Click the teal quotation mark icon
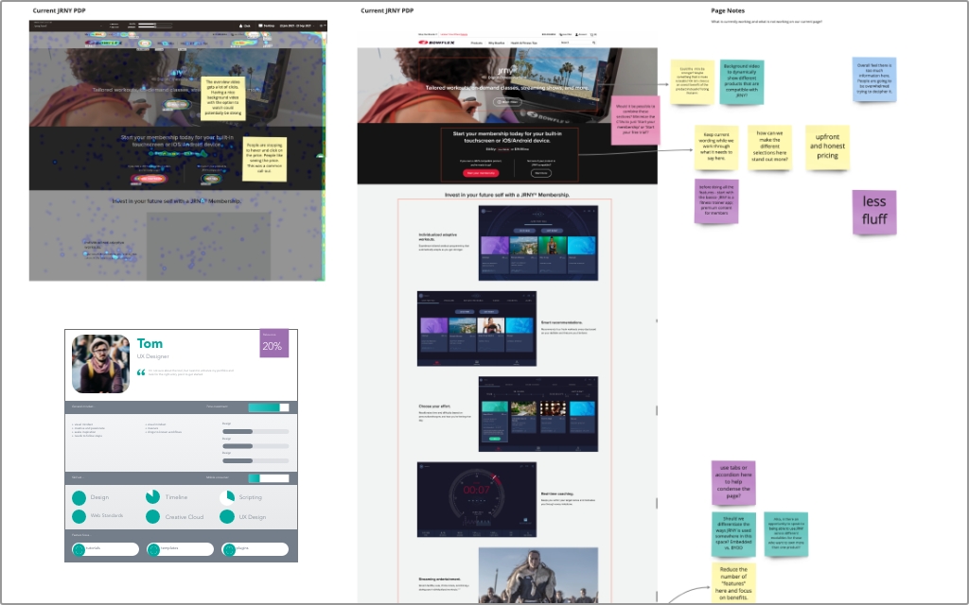 click(x=141, y=372)
